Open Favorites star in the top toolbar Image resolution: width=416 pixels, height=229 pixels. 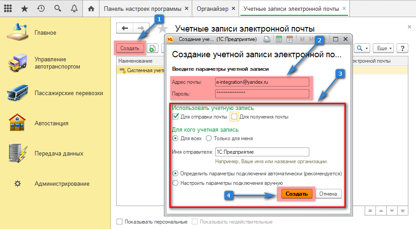[24, 8]
